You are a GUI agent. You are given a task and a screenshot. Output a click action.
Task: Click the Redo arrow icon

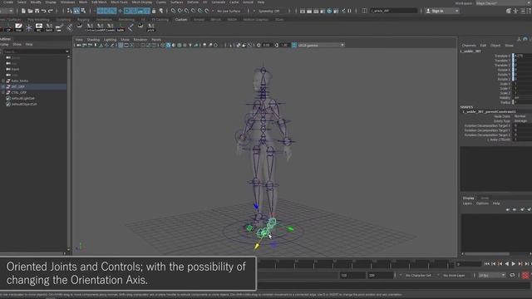coord(51,11)
